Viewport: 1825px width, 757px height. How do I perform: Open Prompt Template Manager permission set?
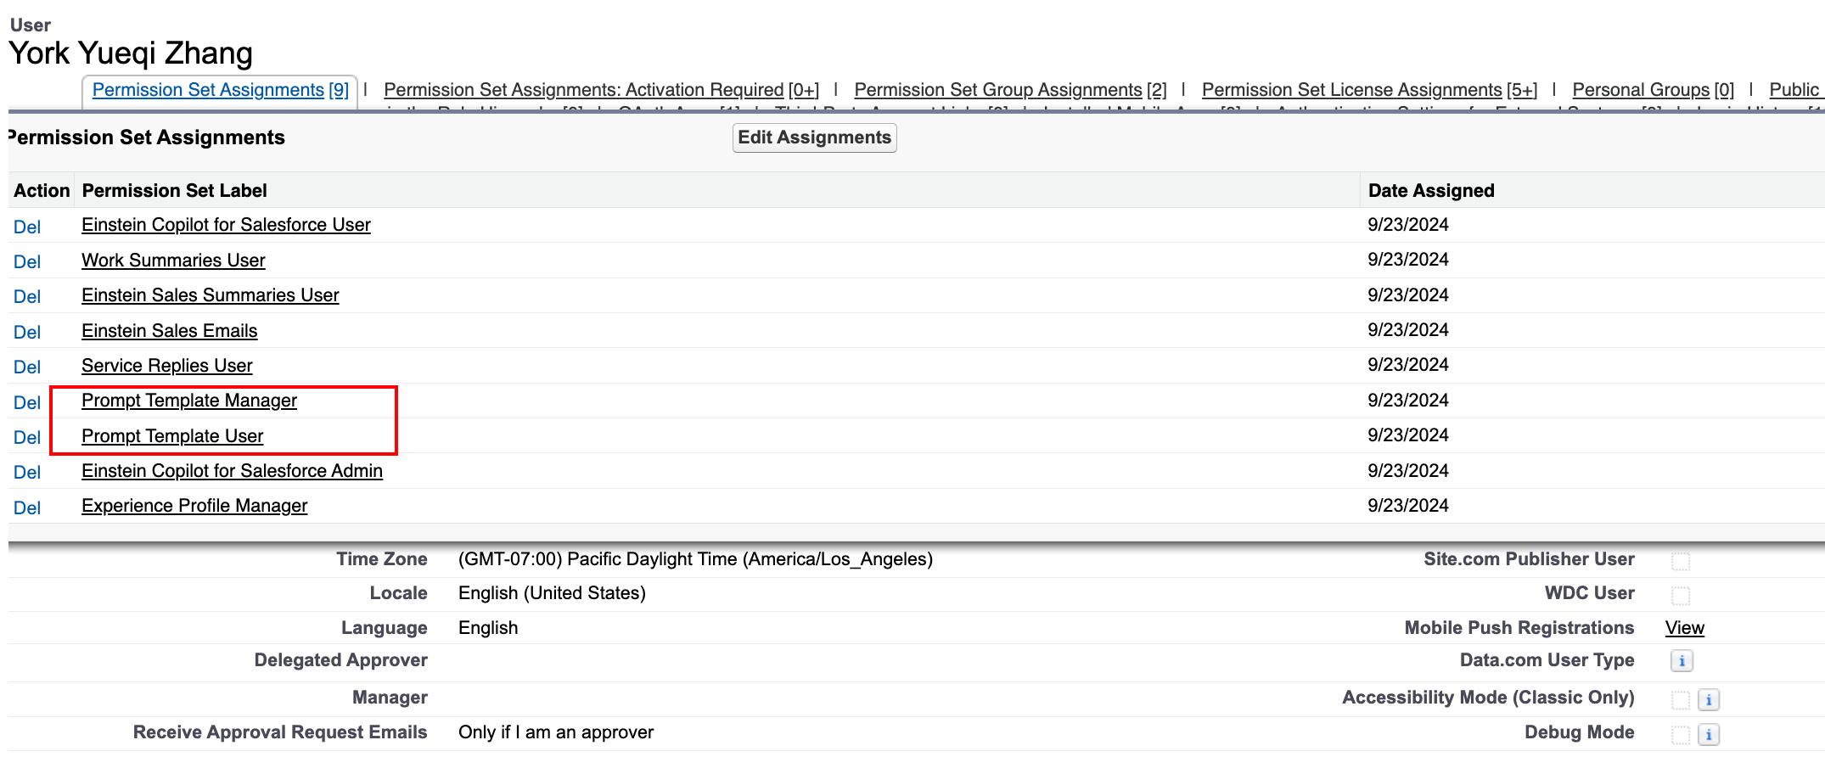(x=189, y=401)
